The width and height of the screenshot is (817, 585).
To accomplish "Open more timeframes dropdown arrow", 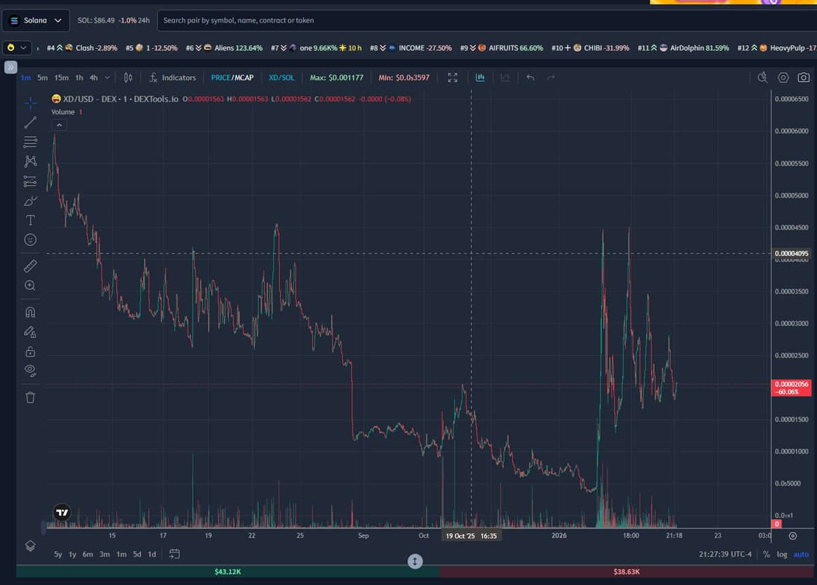I will coord(108,78).
